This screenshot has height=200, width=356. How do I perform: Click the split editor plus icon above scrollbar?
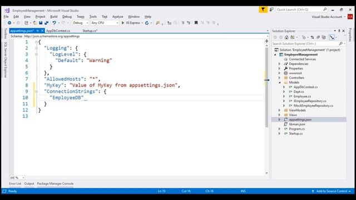pyautogui.click(x=267, y=41)
